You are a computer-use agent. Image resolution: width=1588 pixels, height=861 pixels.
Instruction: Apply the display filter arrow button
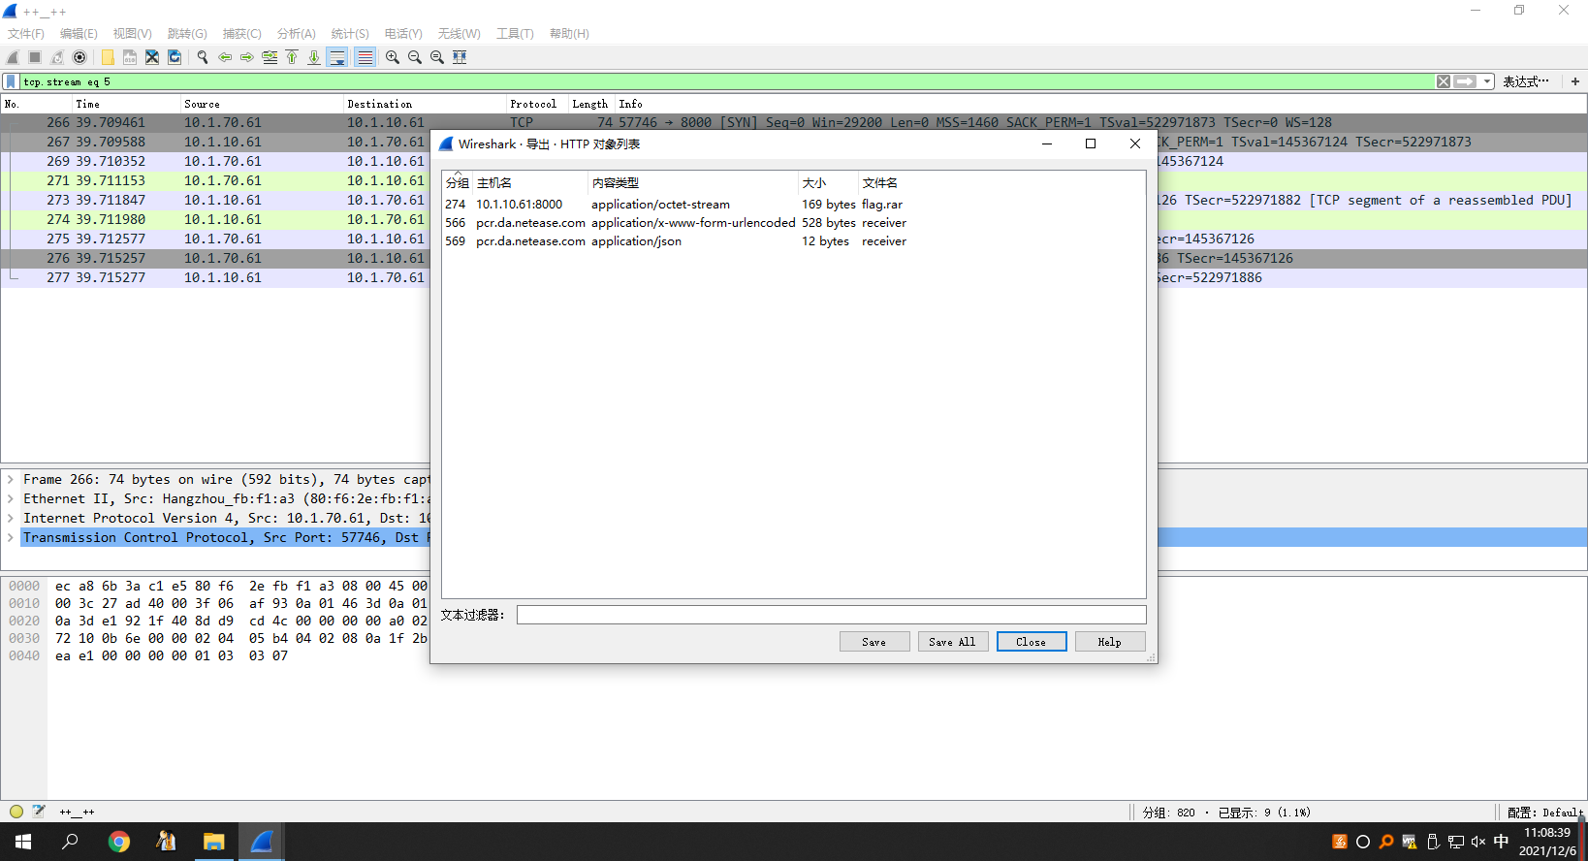point(1466,81)
